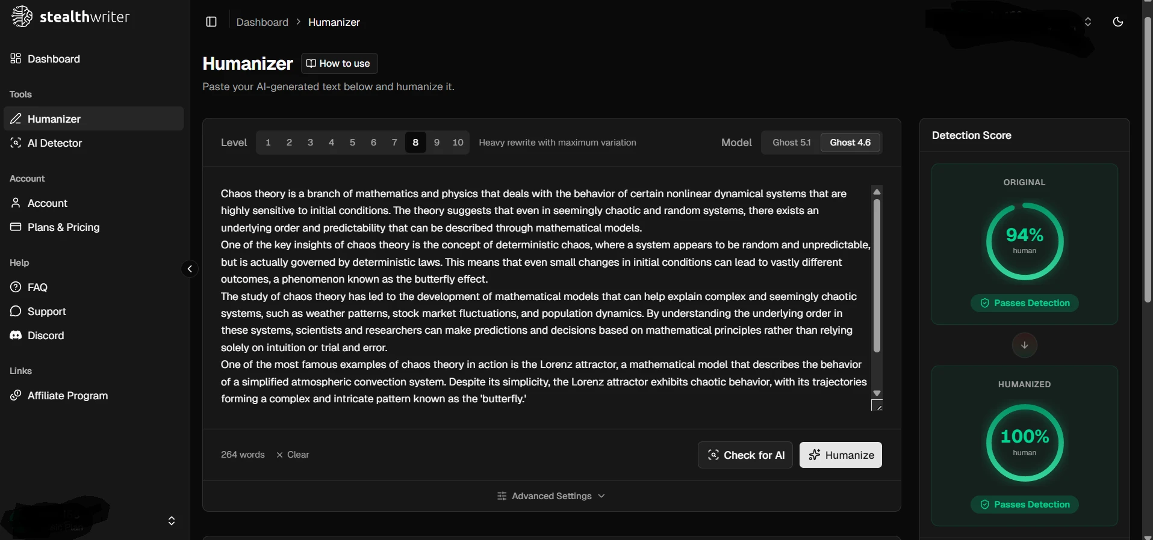
Task: Set rewrite level to 2
Action: click(289, 143)
